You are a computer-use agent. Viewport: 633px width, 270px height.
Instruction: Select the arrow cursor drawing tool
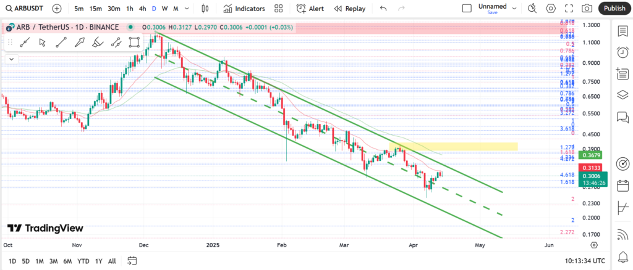pos(43,43)
